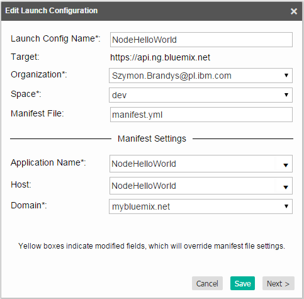The width and height of the screenshot is (304, 299).
Task: Click the Domain label
Action: [29, 205]
